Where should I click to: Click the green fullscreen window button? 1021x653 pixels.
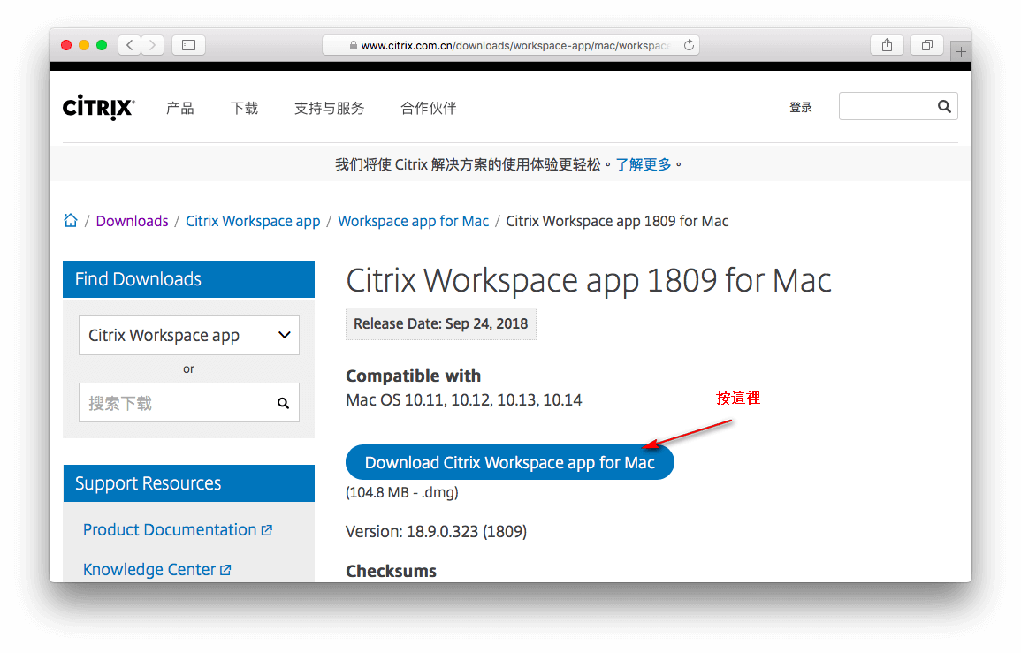click(102, 45)
